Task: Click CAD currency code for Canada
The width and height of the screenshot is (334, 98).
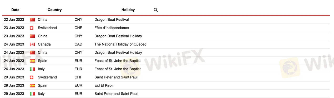Action: click(78, 44)
